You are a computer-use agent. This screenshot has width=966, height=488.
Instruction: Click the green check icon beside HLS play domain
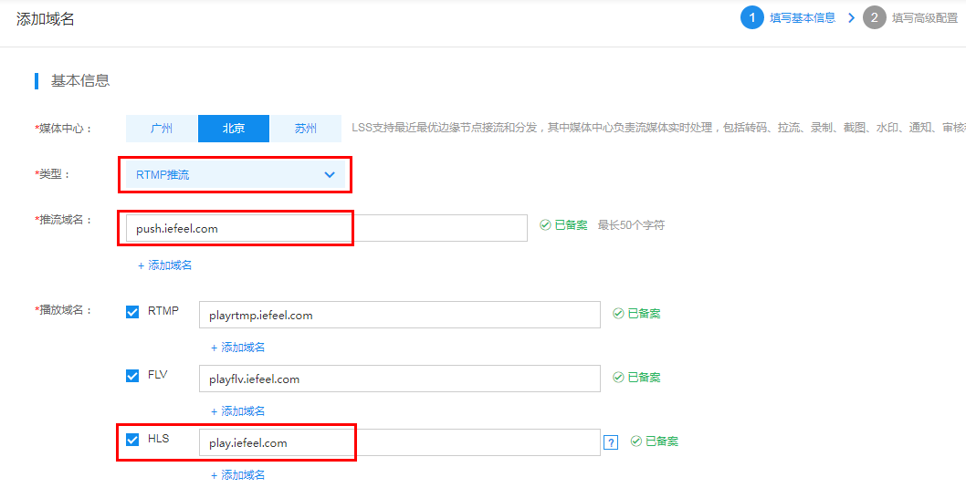pos(635,441)
